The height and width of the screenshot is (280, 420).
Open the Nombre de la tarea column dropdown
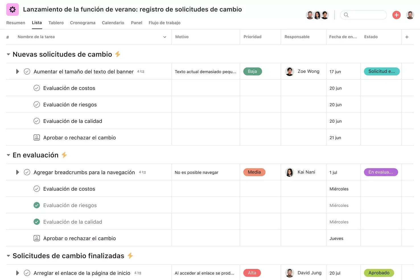[x=164, y=37]
